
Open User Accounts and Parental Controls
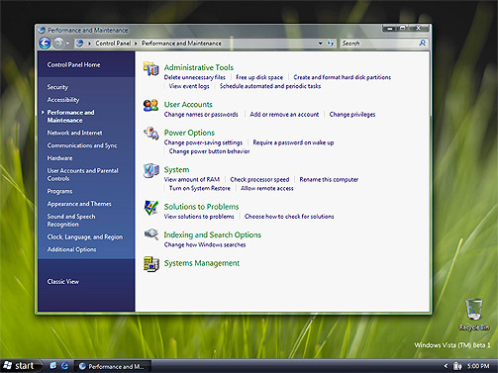82,174
